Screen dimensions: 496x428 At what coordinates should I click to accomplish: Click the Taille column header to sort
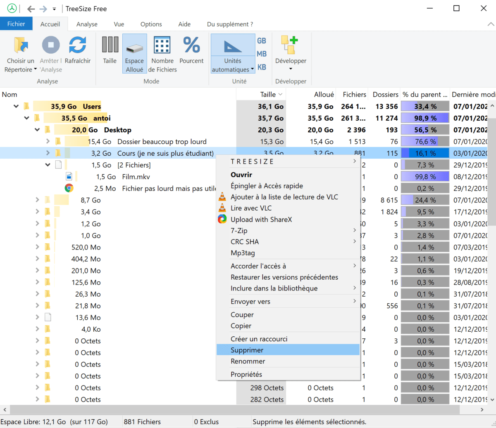tap(268, 95)
